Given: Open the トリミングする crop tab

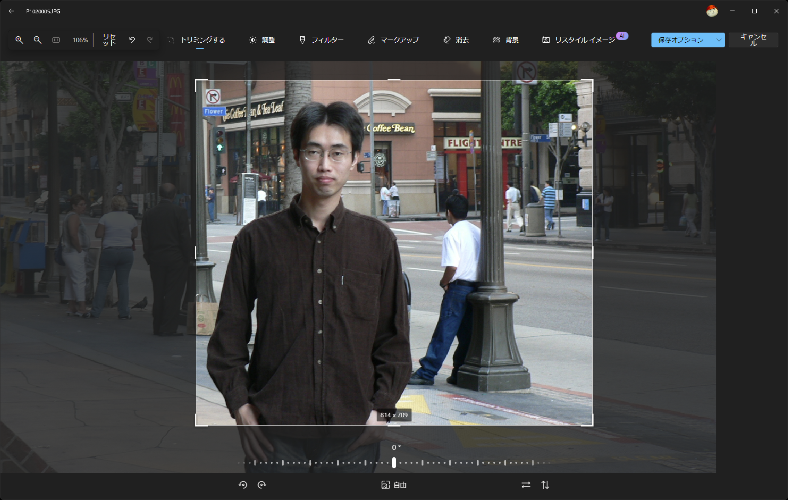Looking at the screenshot, I should pos(196,40).
